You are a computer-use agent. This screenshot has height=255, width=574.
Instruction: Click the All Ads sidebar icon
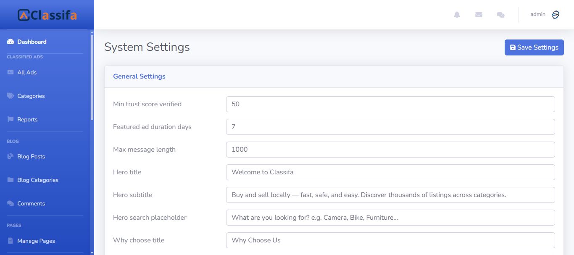pyautogui.click(x=11, y=72)
